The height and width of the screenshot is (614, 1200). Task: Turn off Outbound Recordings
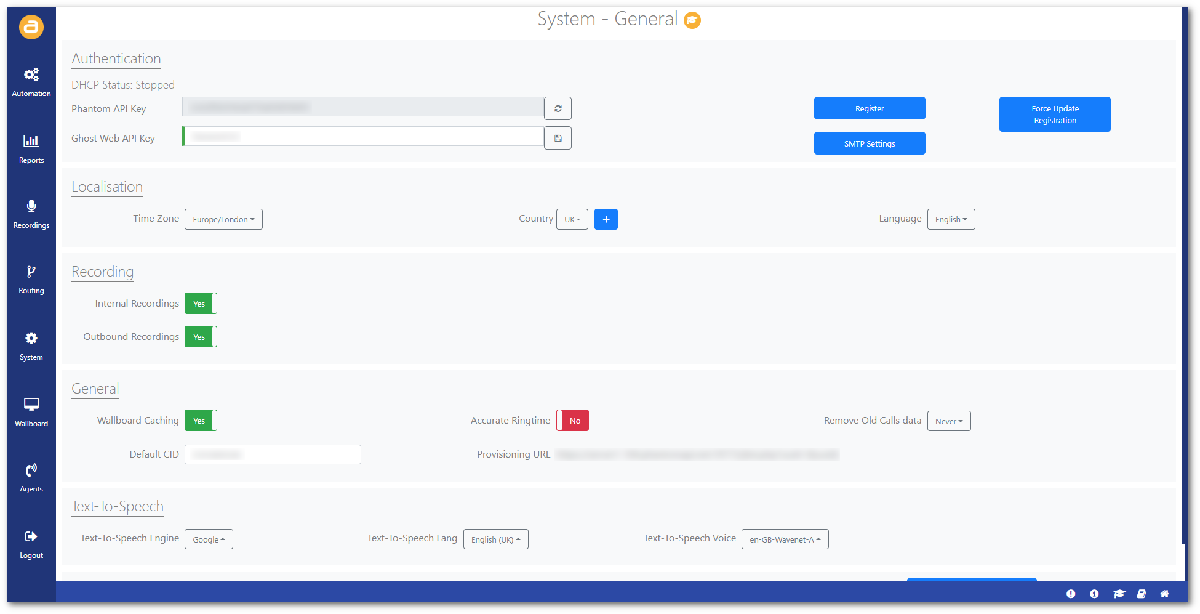click(201, 336)
